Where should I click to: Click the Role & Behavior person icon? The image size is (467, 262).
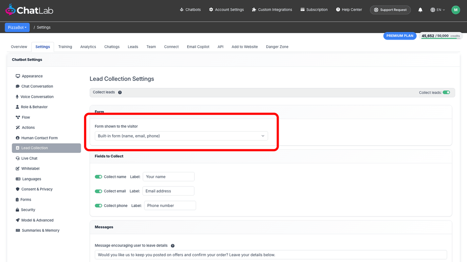17,107
